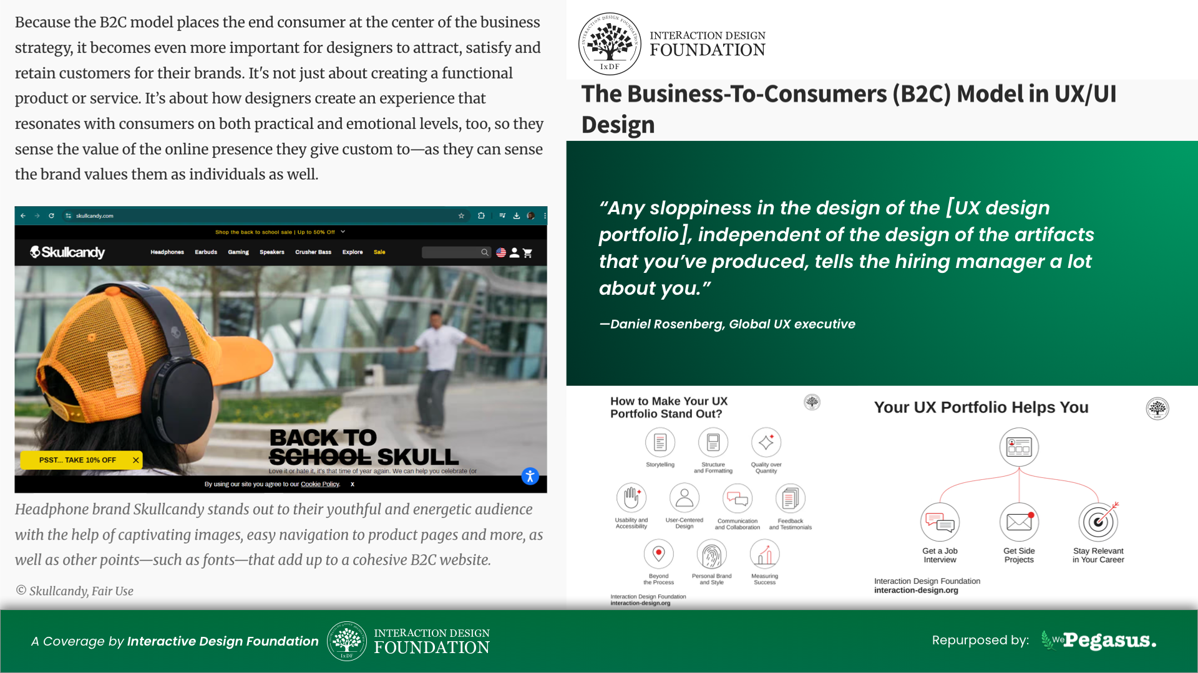Click the B2C Model in UX/UI Design heading
The image size is (1198, 673).
(849, 109)
